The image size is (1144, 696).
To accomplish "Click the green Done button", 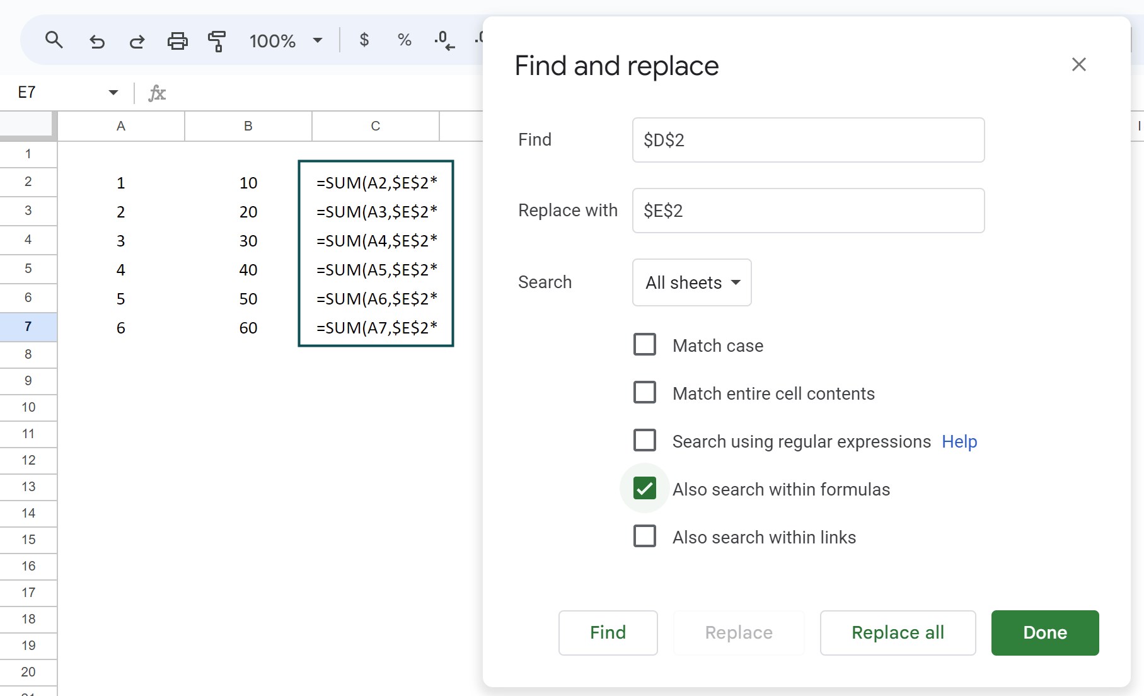I will (x=1044, y=632).
